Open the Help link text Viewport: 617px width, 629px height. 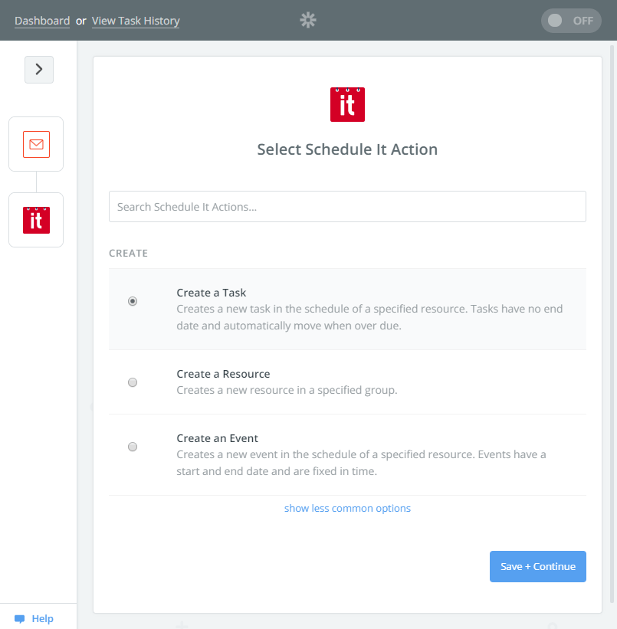pyautogui.click(x=43, y=618)
